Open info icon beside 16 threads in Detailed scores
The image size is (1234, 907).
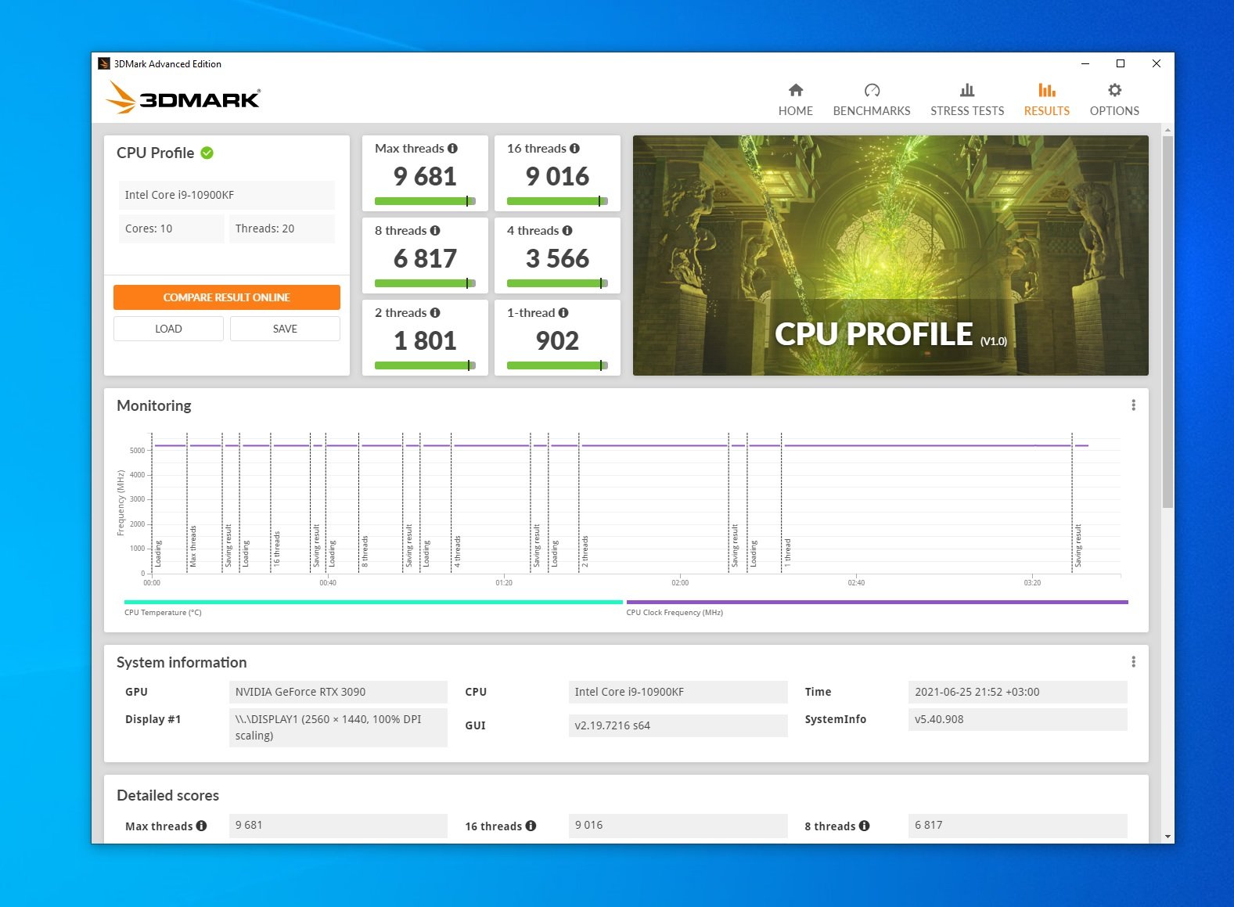(531, 826)
